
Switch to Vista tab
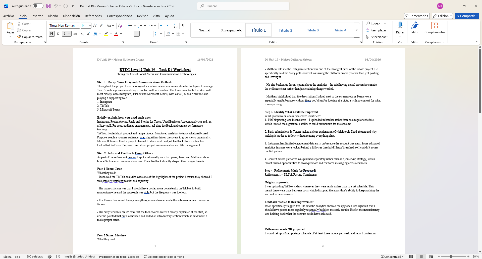tap(156, 16)
